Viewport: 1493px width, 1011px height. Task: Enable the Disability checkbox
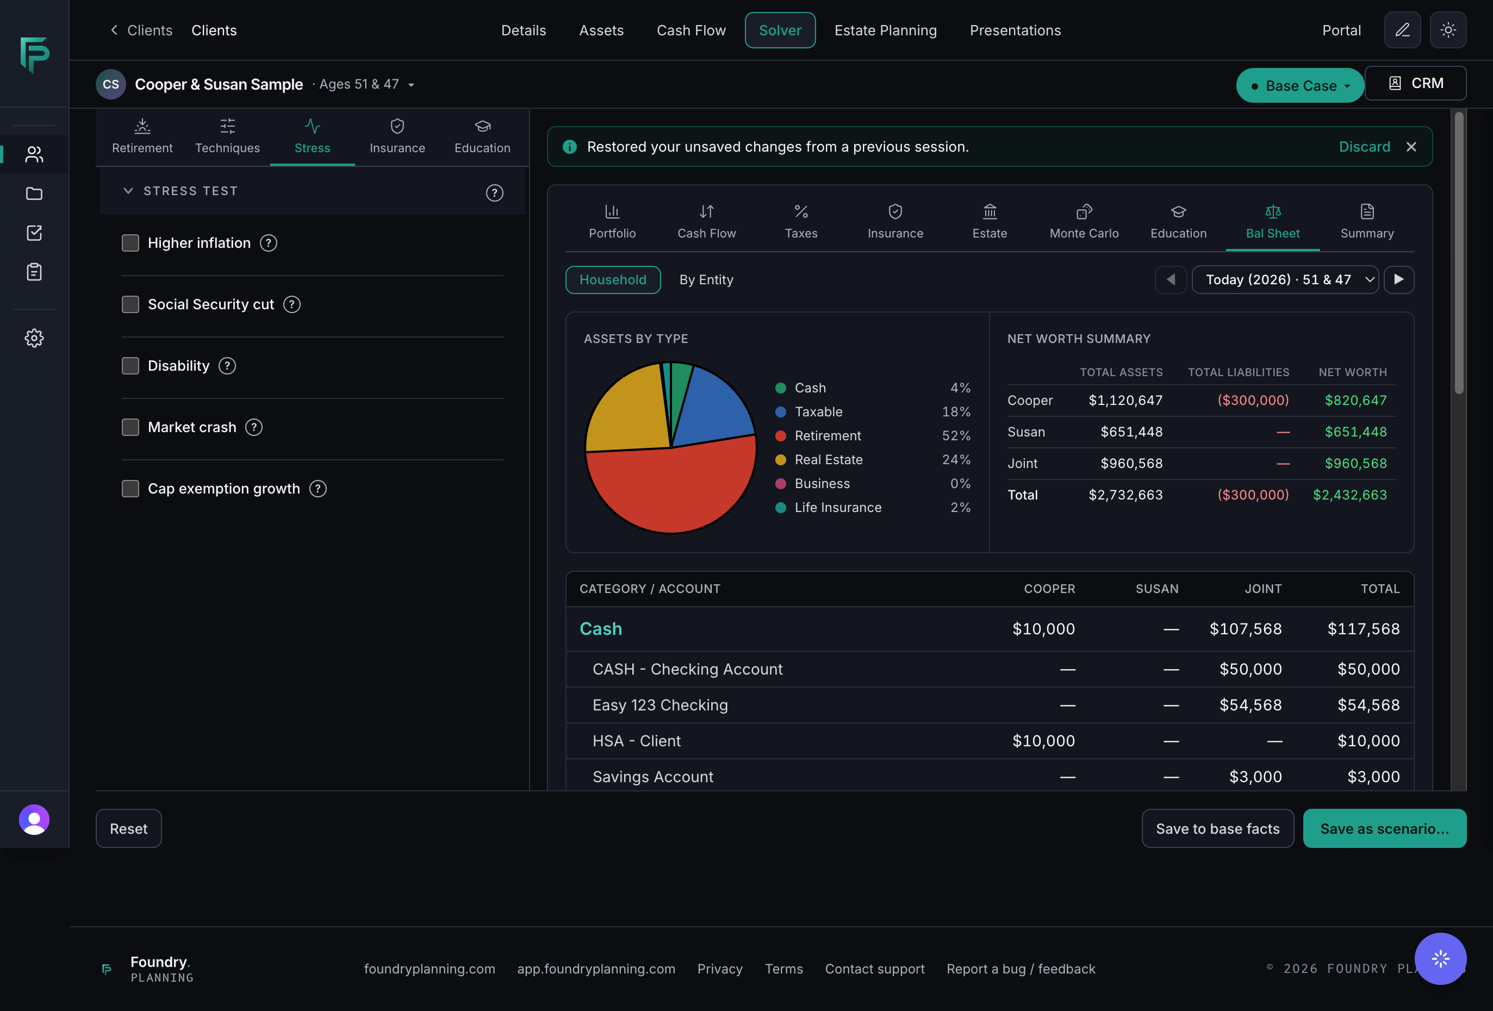tap(130, 366)
